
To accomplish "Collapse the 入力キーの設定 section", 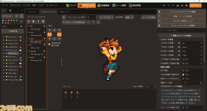I will 159,39.
